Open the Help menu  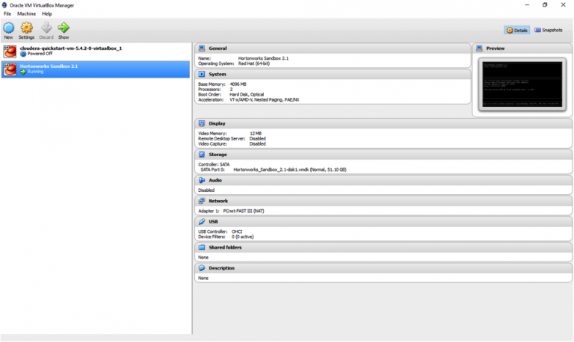click(47, 14)
